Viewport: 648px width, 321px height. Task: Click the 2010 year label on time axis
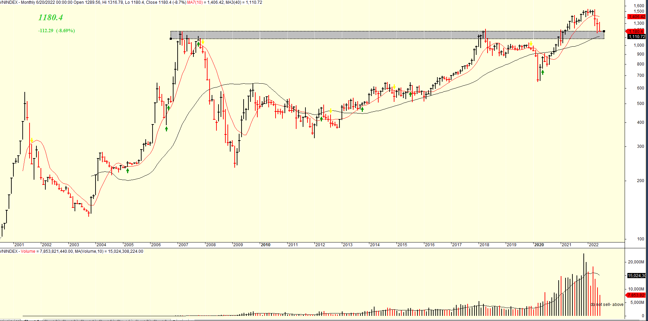265,245
